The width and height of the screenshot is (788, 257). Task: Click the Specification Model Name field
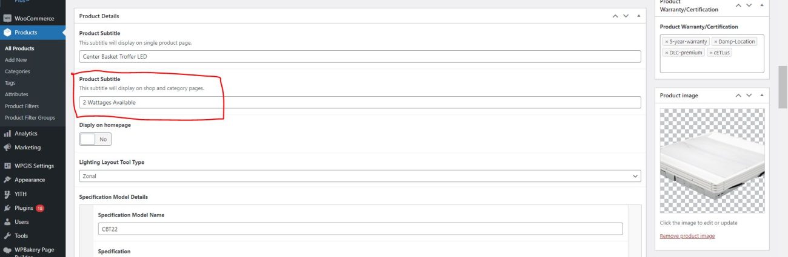360,229
